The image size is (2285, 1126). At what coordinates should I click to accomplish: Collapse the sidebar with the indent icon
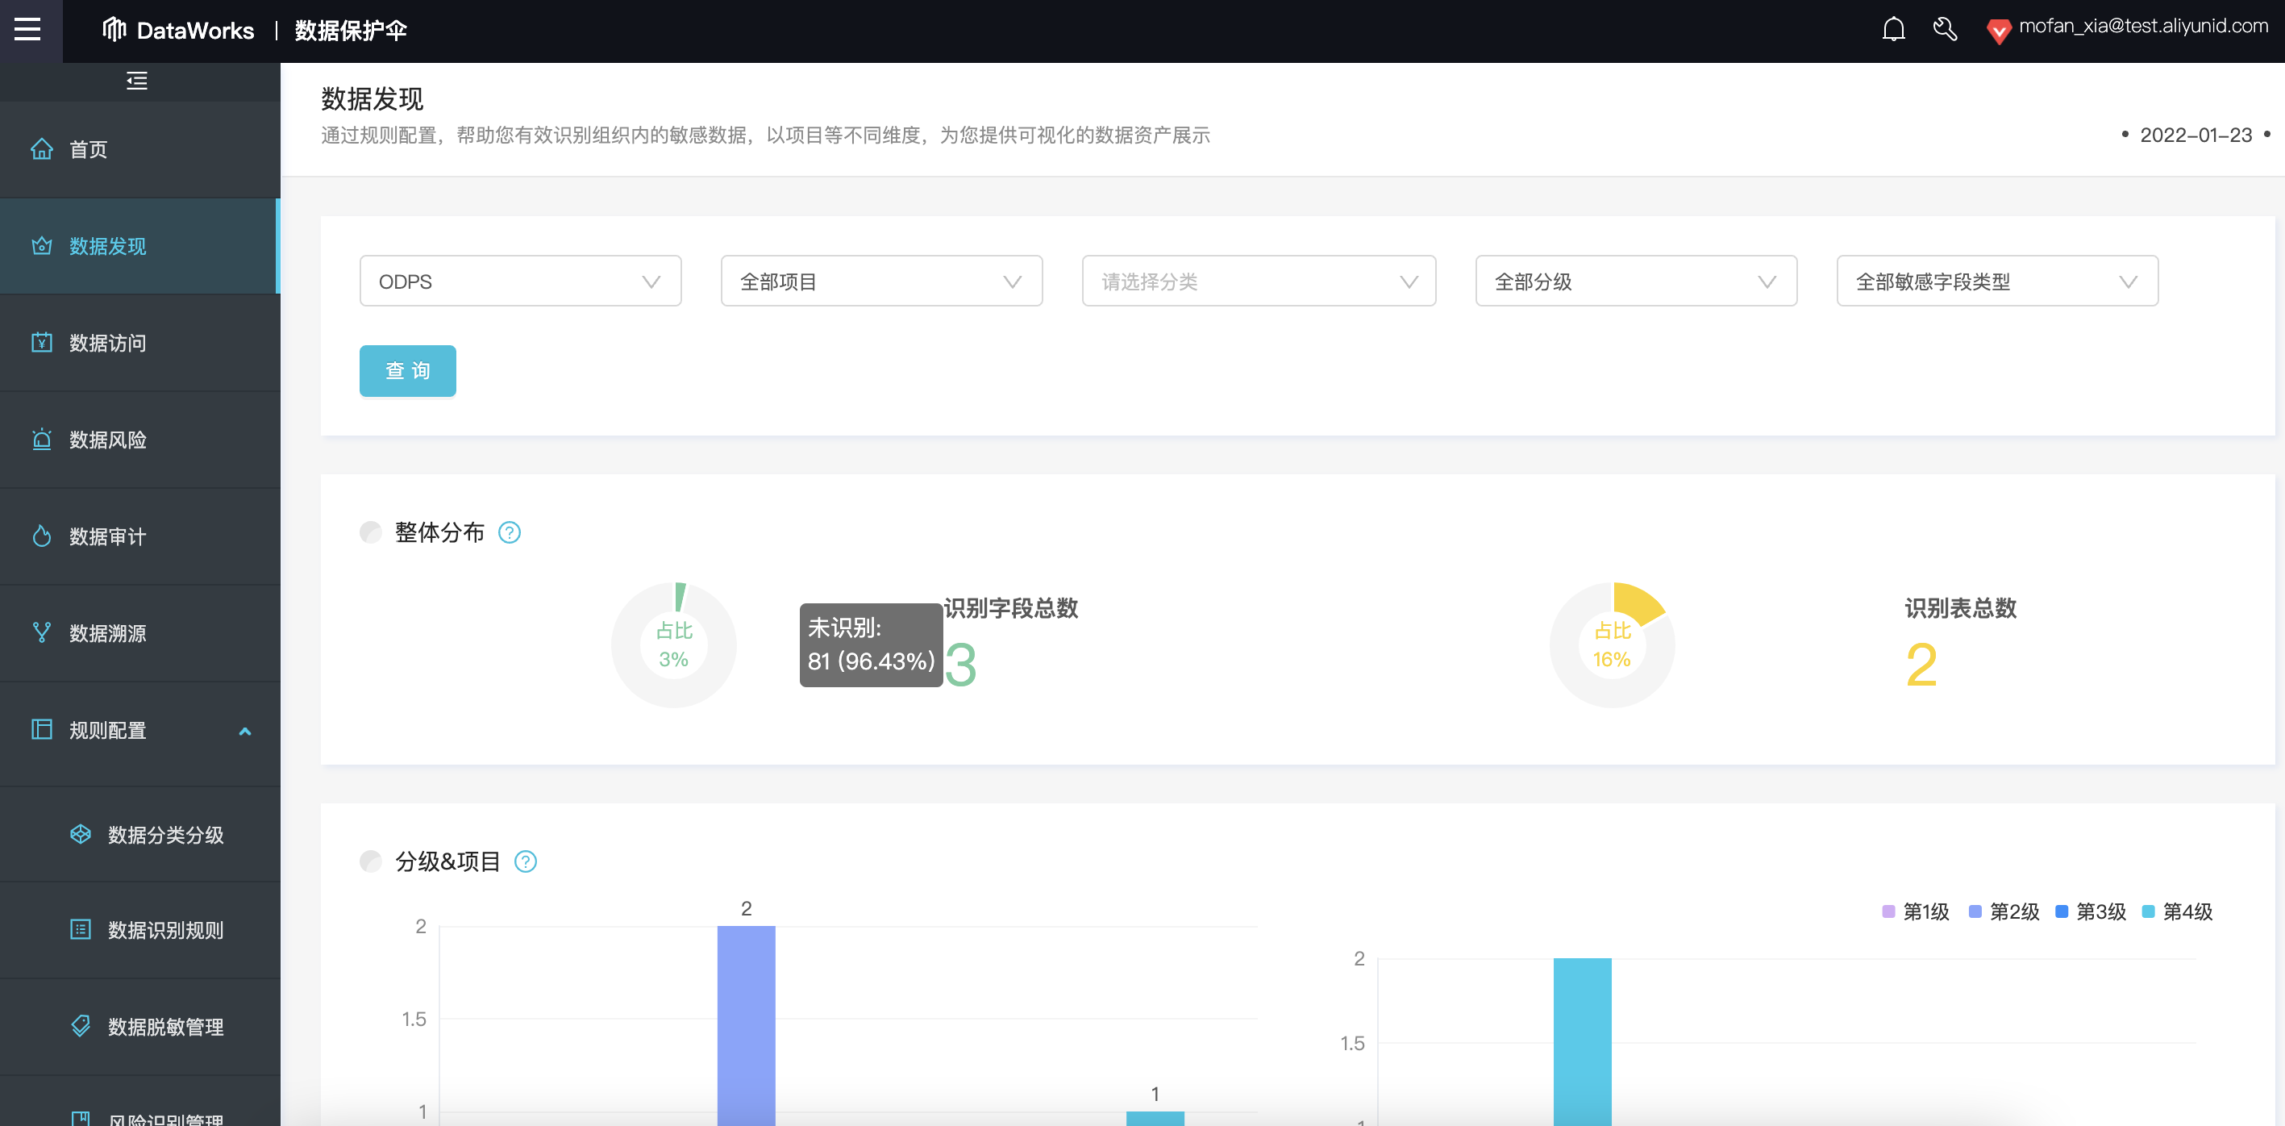[136, 81]
